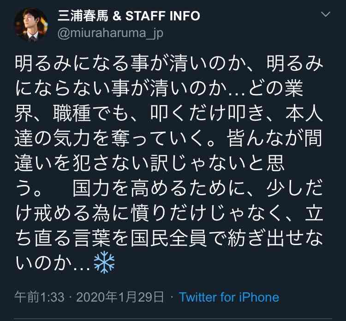Tap the profile avatar photo
The height and width of the screenshot is (321, 346).
[31, 25]
